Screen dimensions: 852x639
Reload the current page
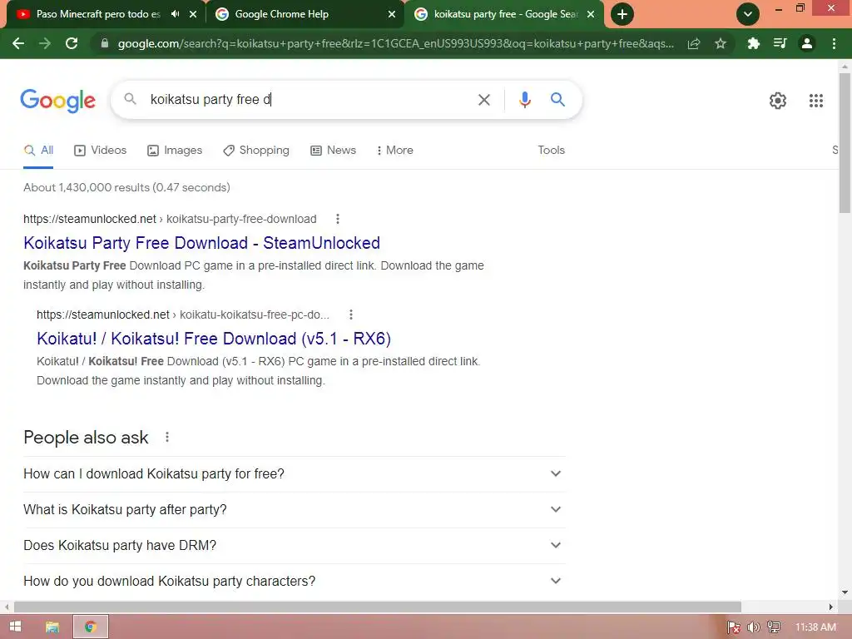pos(72,43)
